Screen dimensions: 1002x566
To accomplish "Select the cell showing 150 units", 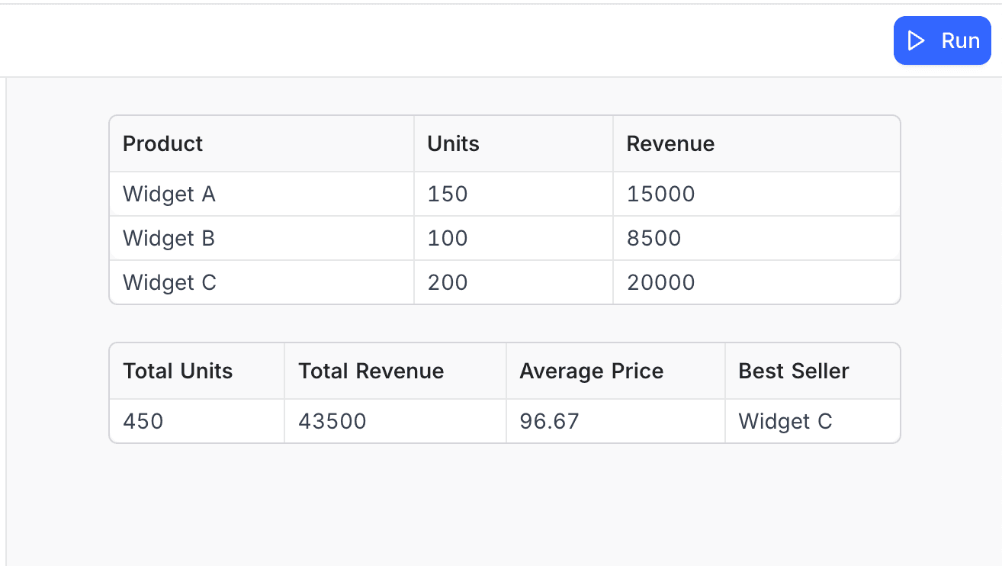I will click(446, 194).
